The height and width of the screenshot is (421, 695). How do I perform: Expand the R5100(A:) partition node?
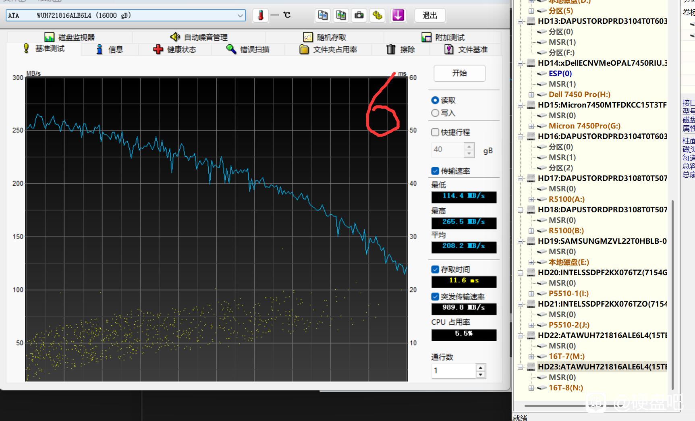531,199
